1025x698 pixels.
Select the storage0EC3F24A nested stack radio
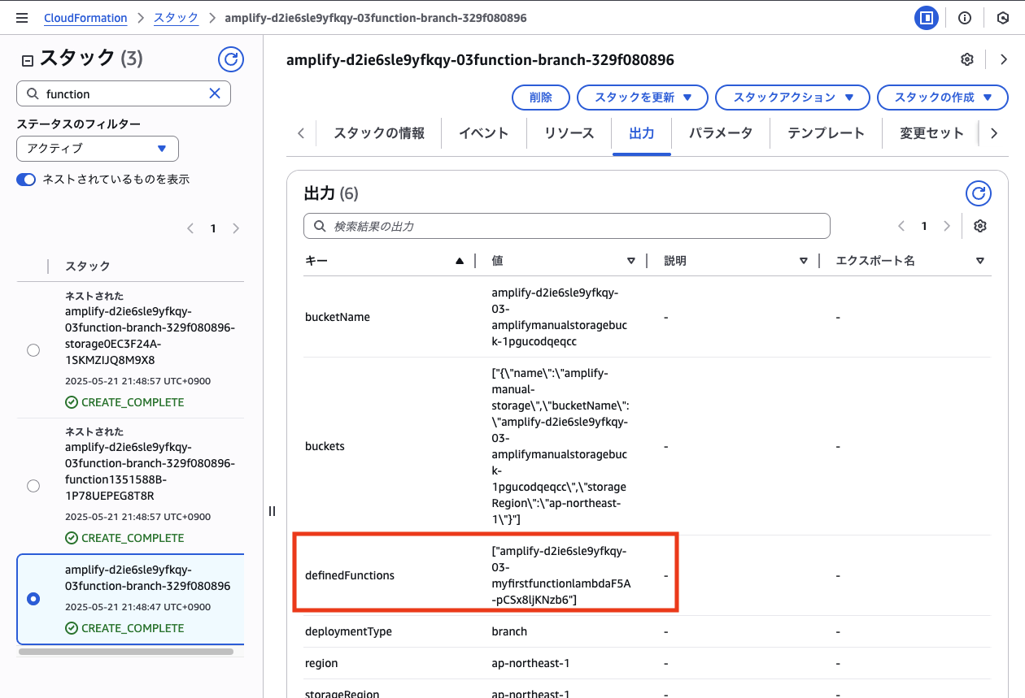point(33,350)
